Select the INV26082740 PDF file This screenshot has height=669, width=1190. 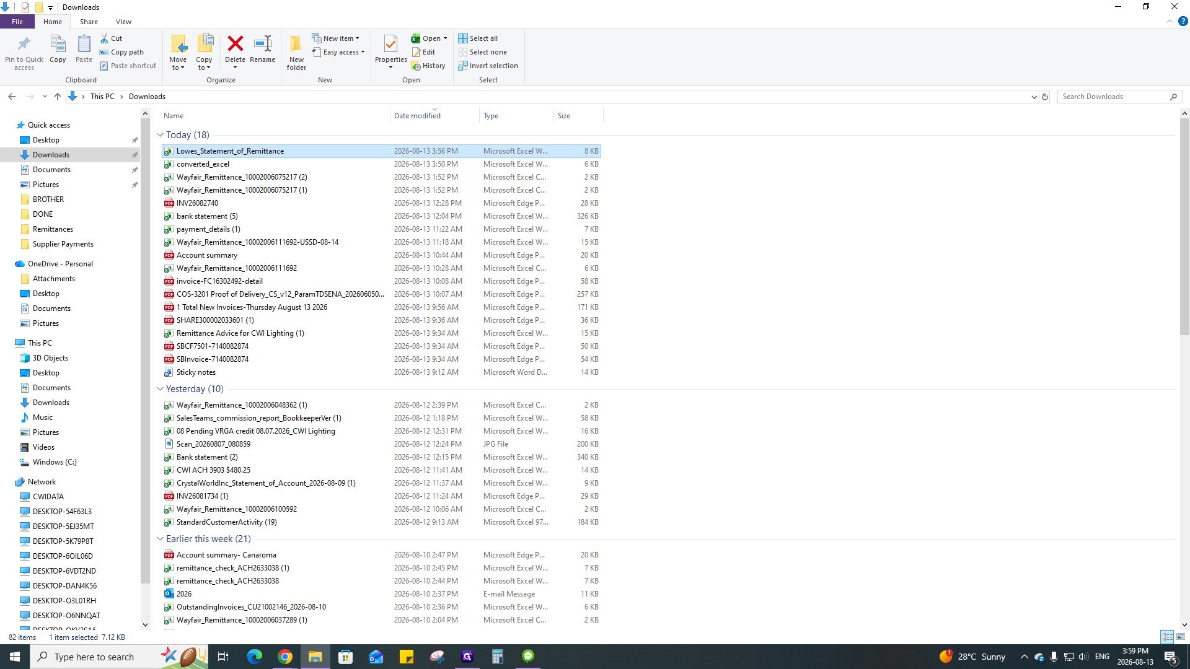(381, 203)
